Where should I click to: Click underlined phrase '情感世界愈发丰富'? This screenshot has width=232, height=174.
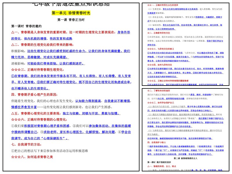coord(24,107)
